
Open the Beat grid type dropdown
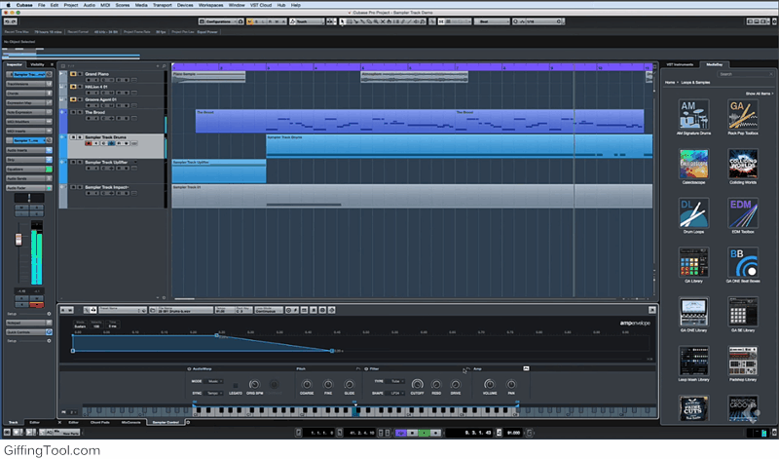(x=492, y=21)
